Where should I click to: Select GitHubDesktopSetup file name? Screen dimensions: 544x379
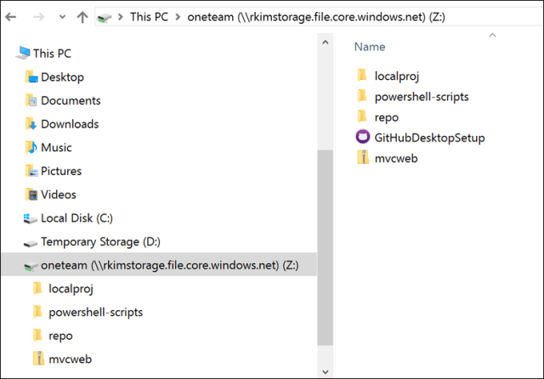click(x=429, y=138)
